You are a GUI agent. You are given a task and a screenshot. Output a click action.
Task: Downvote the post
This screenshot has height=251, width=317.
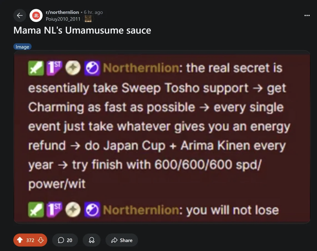[41, 240]
